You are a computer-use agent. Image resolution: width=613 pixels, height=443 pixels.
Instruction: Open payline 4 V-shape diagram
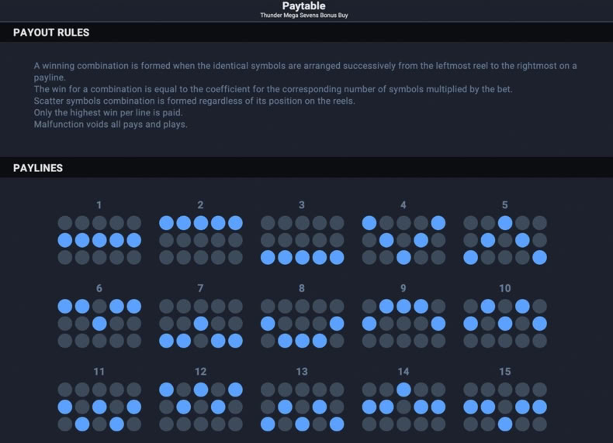[x=403, y=240]
